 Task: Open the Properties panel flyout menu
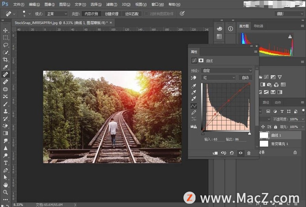tap(256, 52)
